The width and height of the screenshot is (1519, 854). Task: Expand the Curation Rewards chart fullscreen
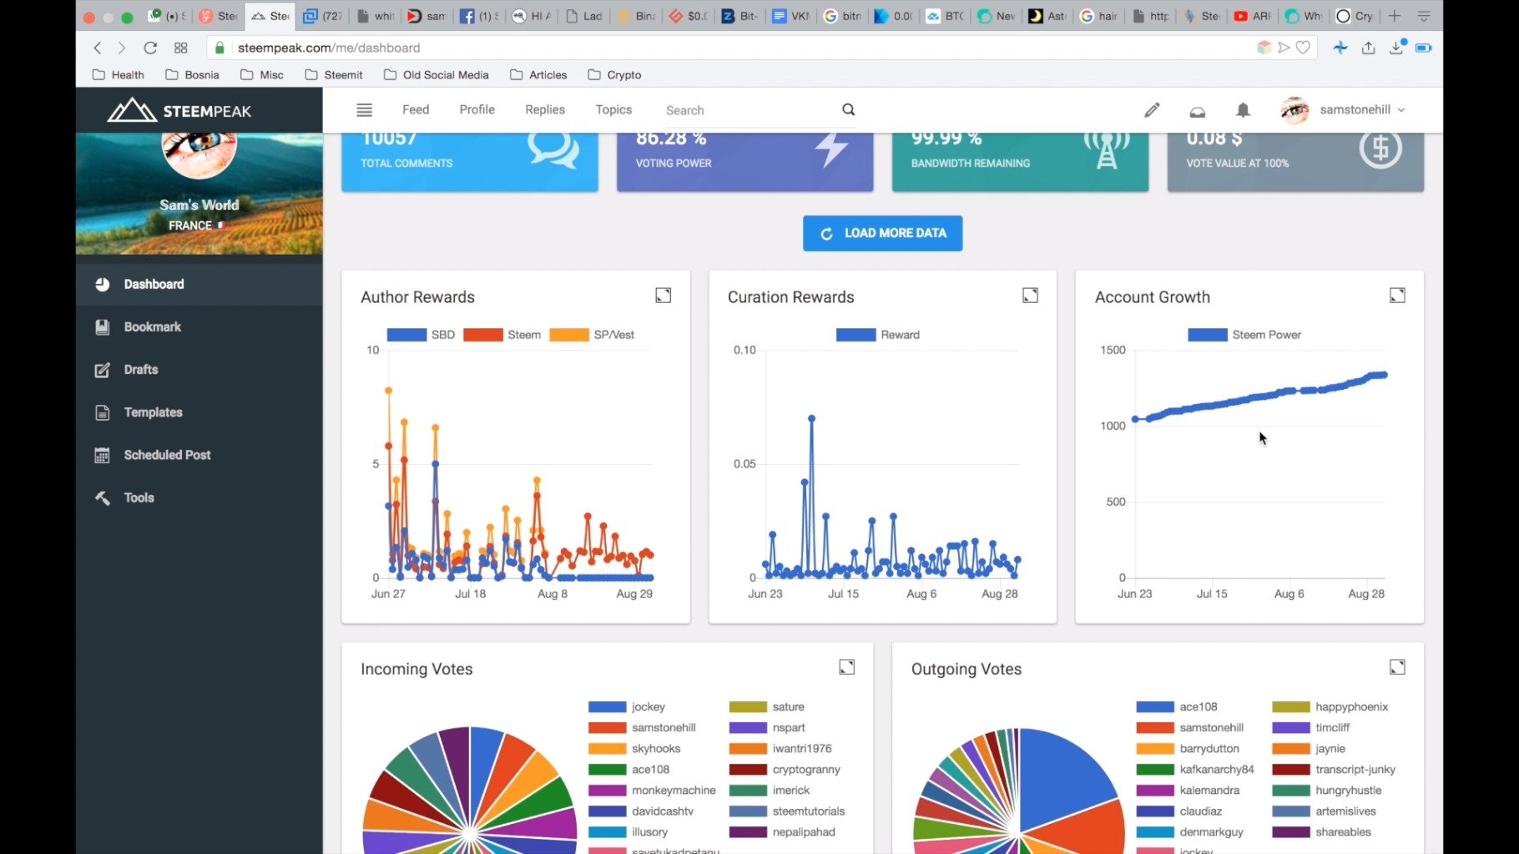1030,296
